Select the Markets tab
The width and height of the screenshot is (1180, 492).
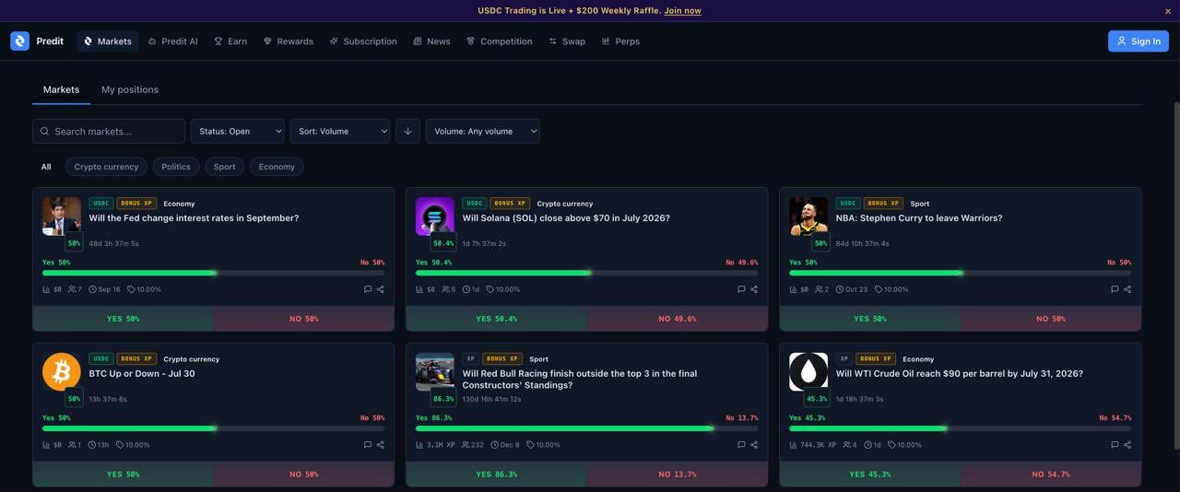(61, 89)
